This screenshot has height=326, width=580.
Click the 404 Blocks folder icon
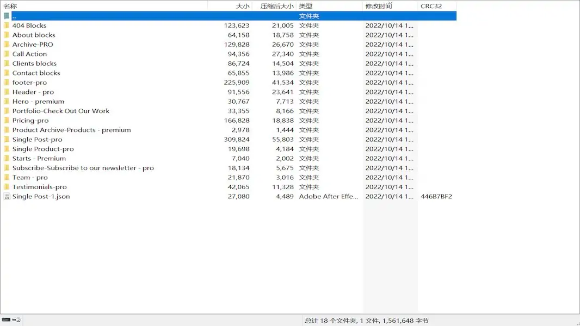coord(7,26)
